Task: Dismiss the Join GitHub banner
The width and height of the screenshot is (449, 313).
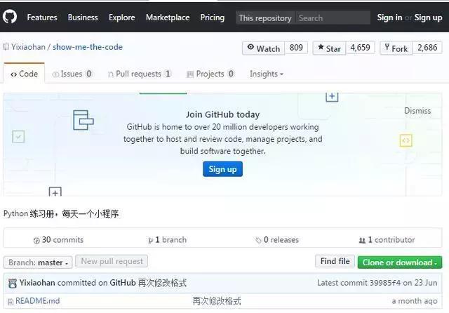Action: (x=417, y=111)
